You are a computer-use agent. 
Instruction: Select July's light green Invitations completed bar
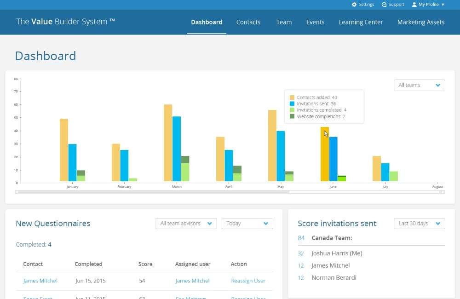[394, 176]
